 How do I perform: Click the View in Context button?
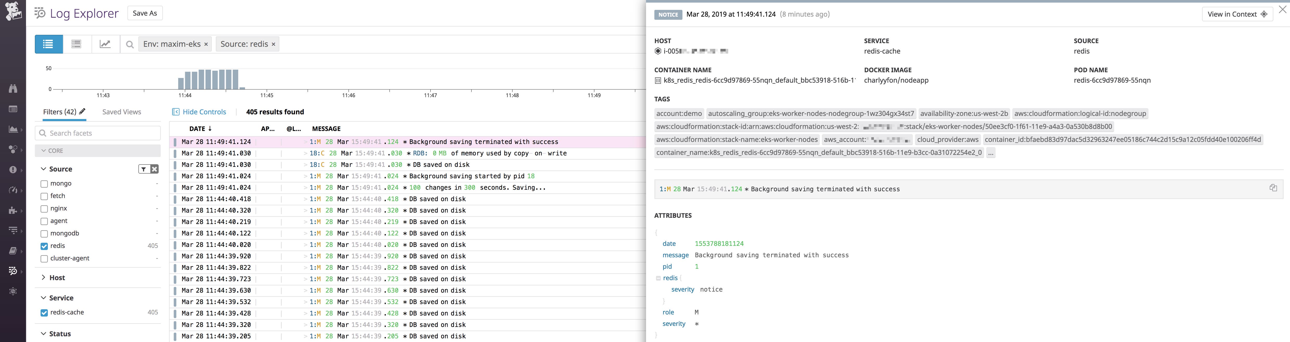tap(1236, 14)
